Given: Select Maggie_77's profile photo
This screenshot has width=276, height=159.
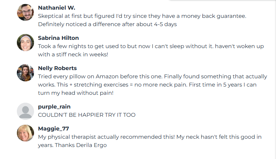Looking at the screenshot, I should (25, 133).
